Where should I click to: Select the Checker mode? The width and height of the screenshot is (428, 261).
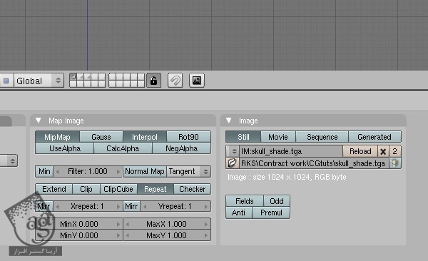click(x=192, y=189)
